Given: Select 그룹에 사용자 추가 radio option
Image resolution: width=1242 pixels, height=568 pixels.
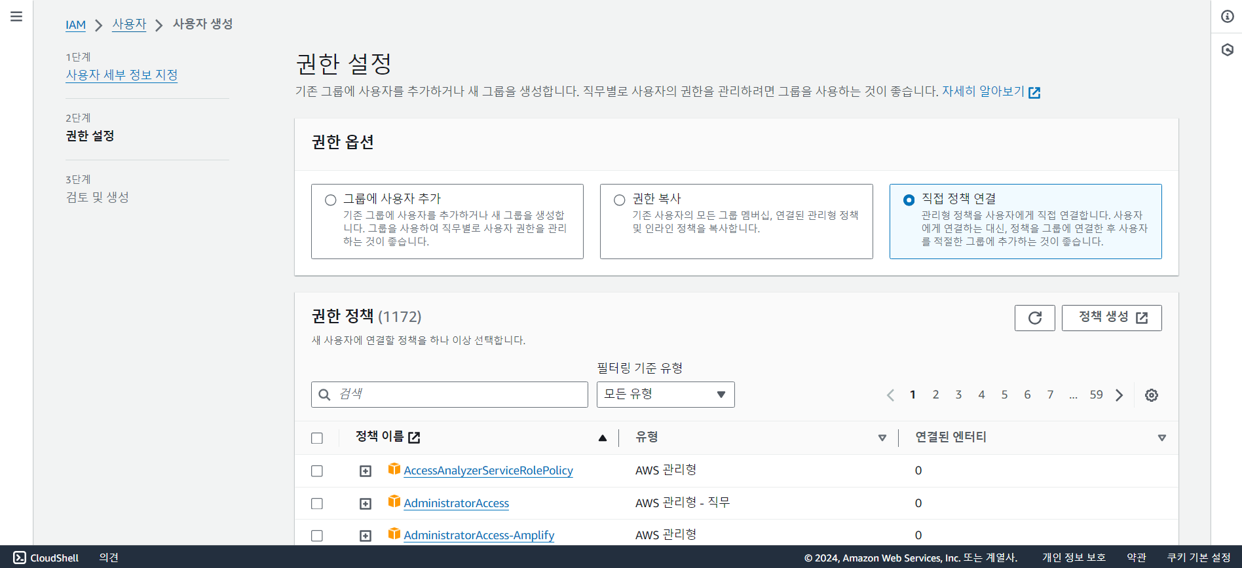Looking at the screenshot, I should [331, 200].
